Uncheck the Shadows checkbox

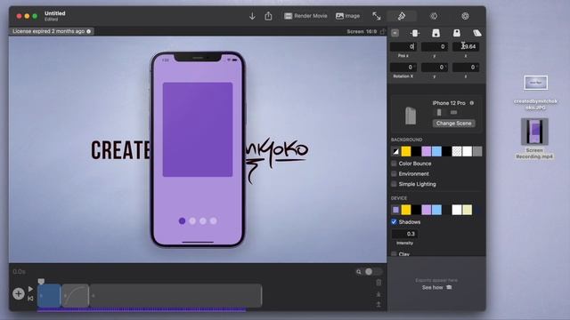[394, 221]
